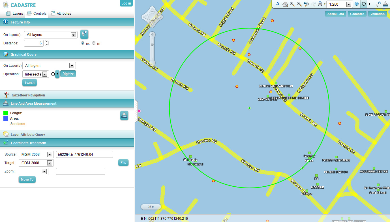
Task: Go to previous zoom extent
Action: click(306, 4)
